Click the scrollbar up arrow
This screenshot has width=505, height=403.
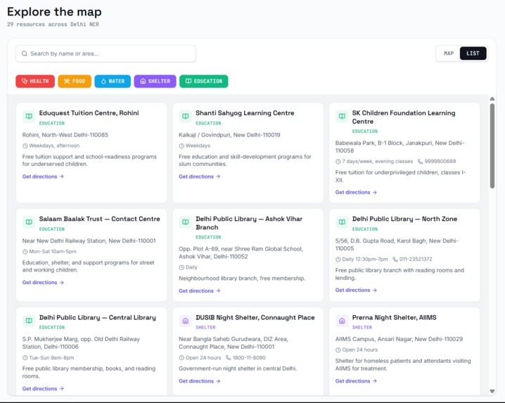click(492, 98)
